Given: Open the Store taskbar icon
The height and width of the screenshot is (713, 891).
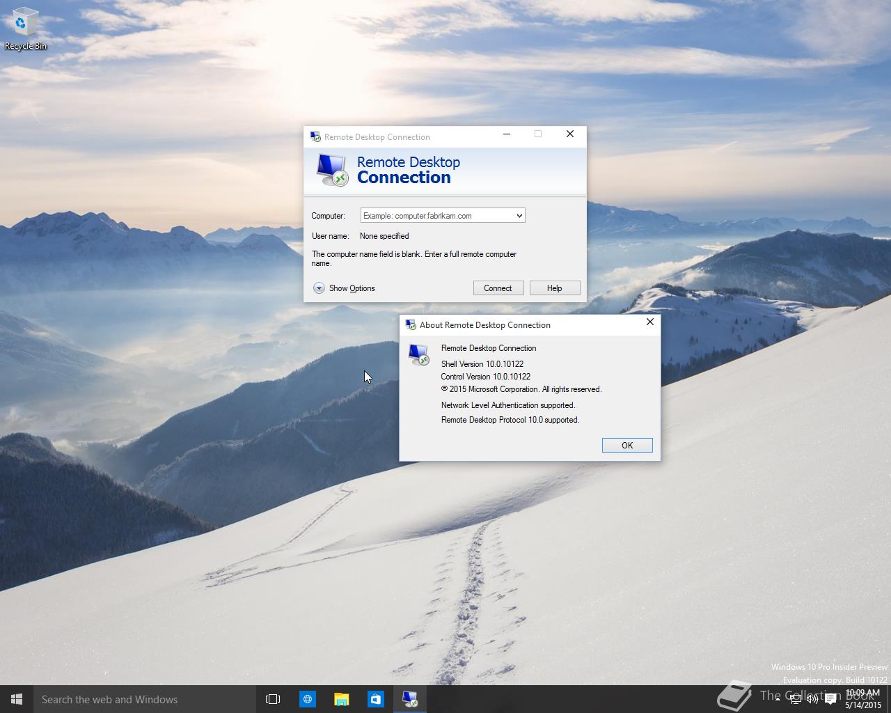Looking at the screenshot, I should pos(375,699).
